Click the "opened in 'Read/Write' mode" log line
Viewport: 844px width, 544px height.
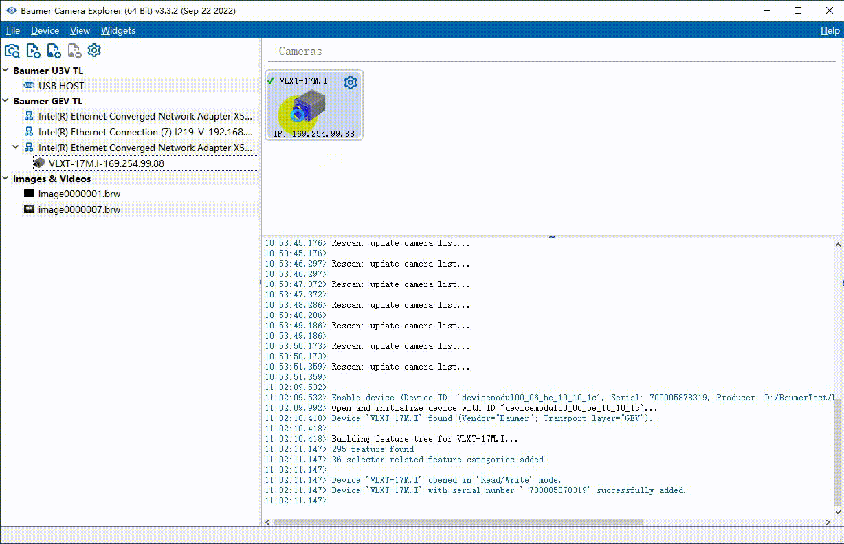point(446,480)
